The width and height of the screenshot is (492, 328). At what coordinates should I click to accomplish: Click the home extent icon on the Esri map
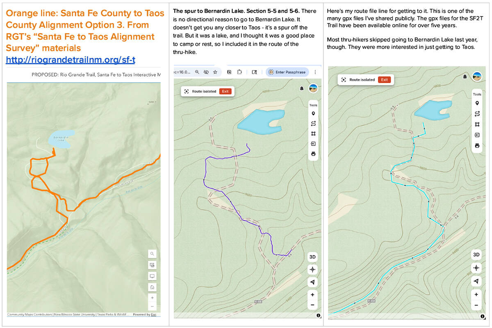pyautogui.click(x=152, y=287)
